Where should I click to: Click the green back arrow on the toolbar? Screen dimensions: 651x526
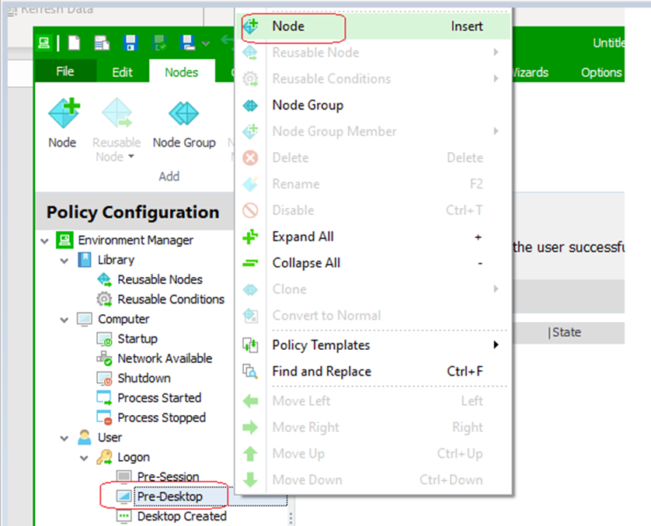pos(225,41)
